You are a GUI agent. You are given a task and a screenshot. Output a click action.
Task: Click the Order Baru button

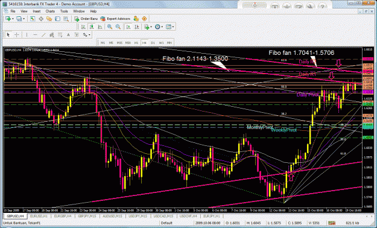coord(86,19)
